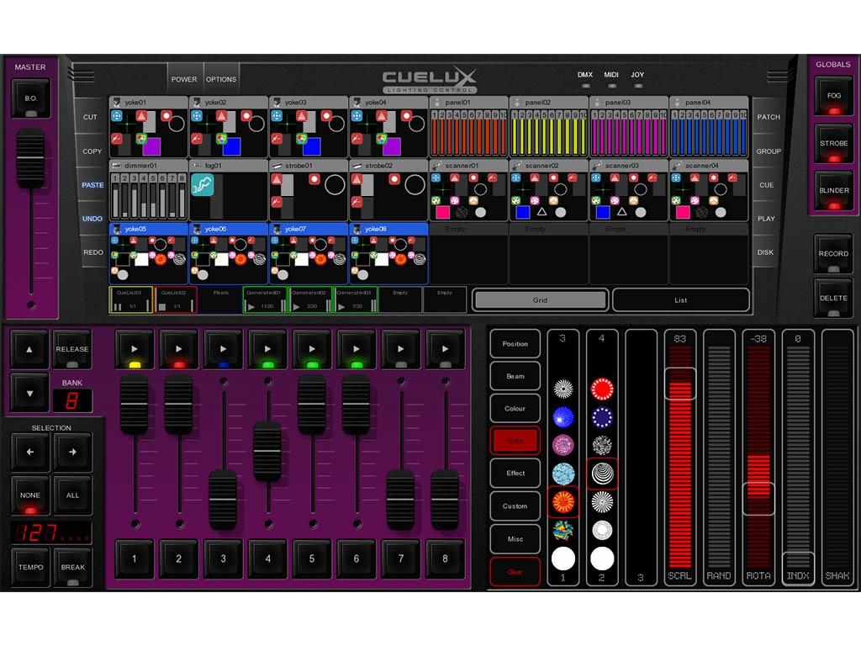
Task: Select the orange sunburst gobo in wheel 1
Action: [x=563, y=502]
